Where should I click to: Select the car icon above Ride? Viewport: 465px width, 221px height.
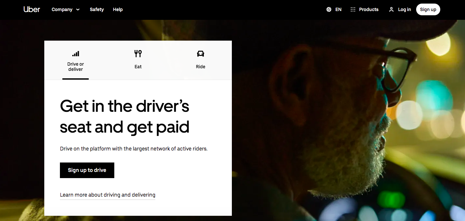pyautogui.click(x=201, y=54)
